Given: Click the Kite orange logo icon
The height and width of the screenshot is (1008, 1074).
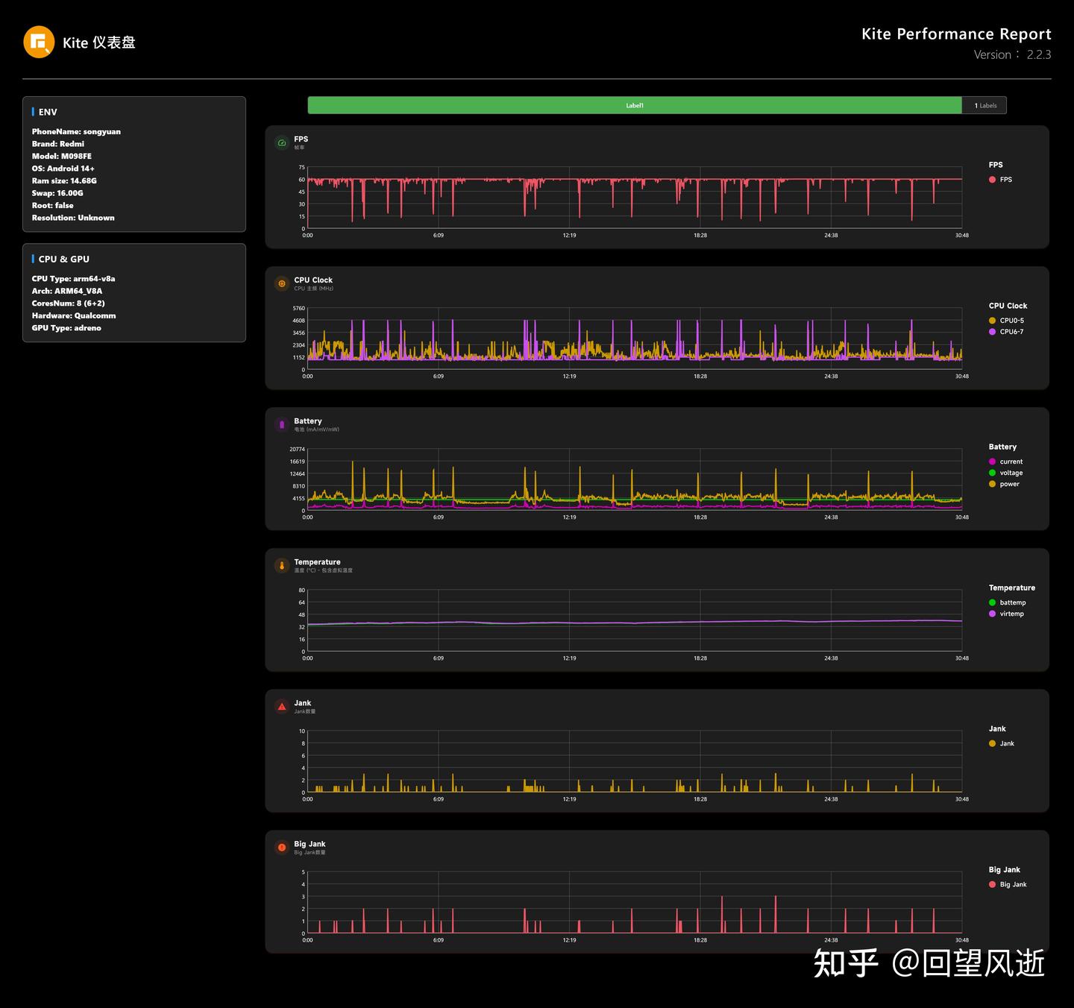Looking at the screenshot, I should tap(39, 42).
